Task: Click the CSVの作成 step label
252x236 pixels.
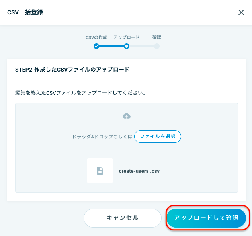Action: pyautogui.click(x=96, y=37)
